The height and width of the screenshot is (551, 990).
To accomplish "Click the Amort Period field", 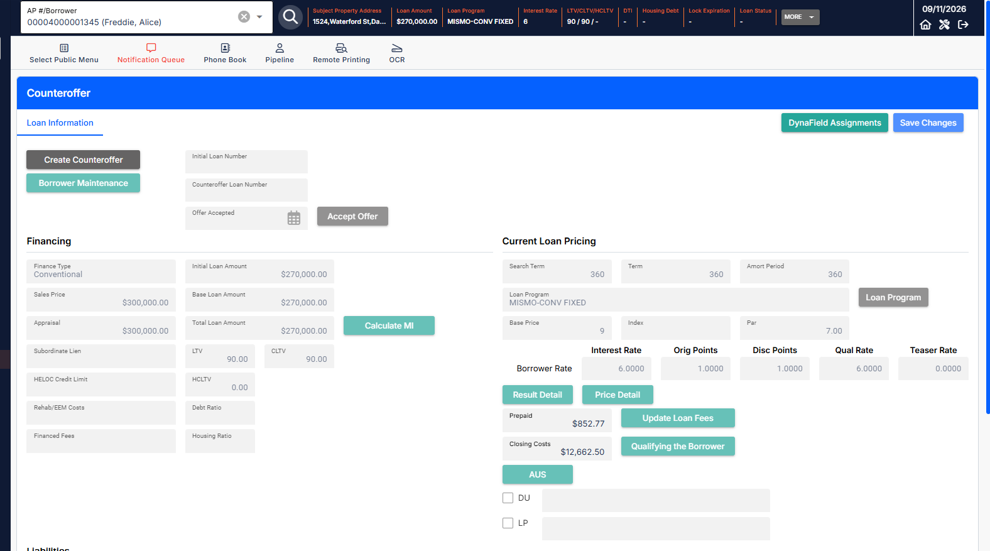I will (794, 271).
